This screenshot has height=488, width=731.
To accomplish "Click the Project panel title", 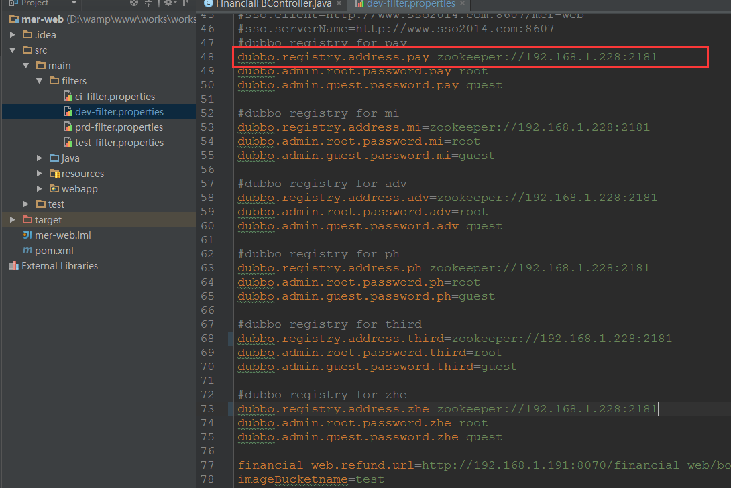I will (34, 3).
